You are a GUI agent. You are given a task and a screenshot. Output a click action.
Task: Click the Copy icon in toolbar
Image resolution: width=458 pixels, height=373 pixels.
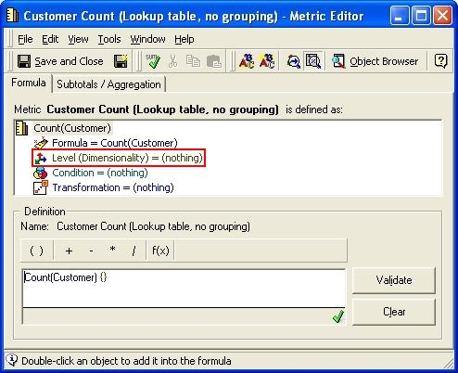click(x=193, y=61)
